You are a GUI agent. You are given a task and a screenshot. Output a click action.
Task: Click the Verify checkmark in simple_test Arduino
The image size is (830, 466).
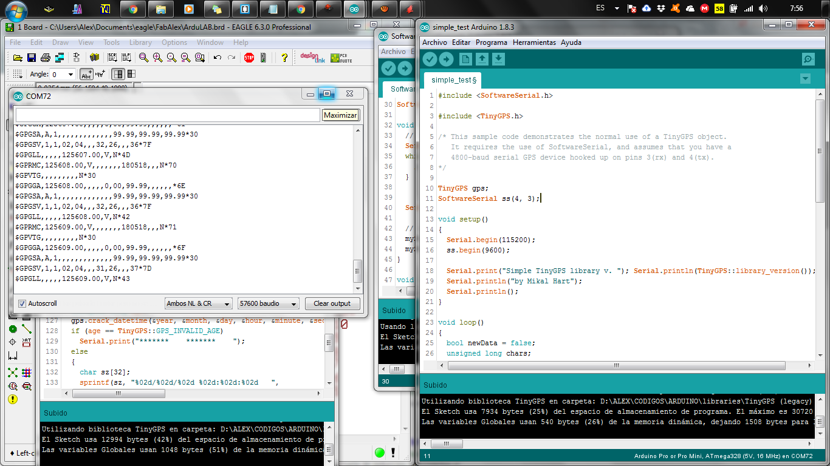click(x=430, y=59)
